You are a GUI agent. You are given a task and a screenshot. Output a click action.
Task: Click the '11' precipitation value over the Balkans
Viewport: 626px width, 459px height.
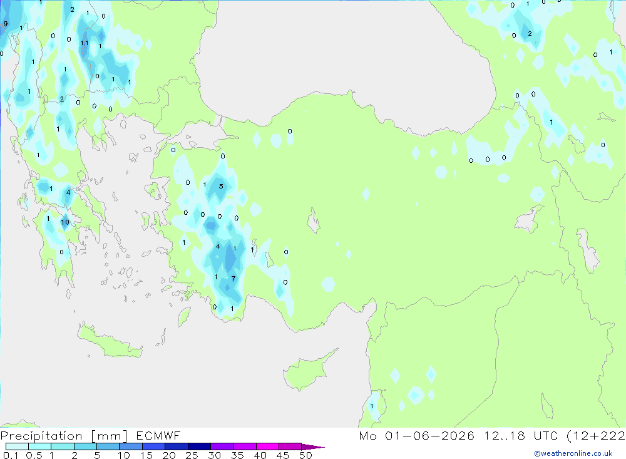point(85,43)
